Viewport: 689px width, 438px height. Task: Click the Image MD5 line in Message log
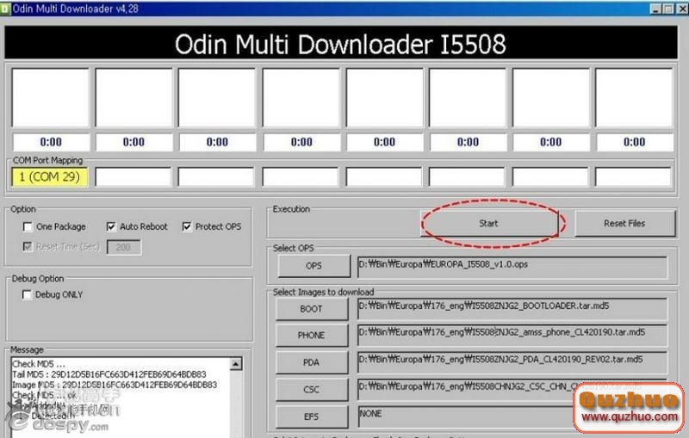pyautogui.click(x=115, y=385)
